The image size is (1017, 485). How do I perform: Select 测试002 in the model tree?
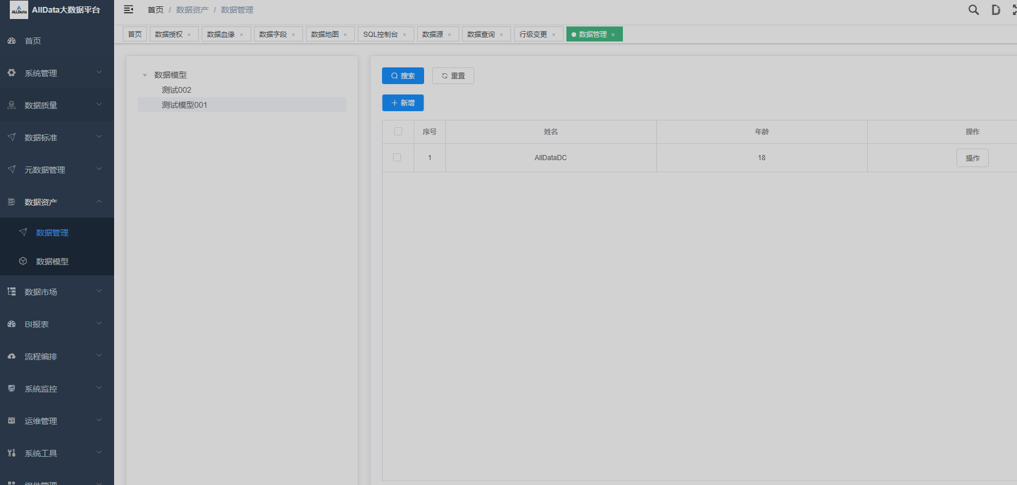click(176, 90)
